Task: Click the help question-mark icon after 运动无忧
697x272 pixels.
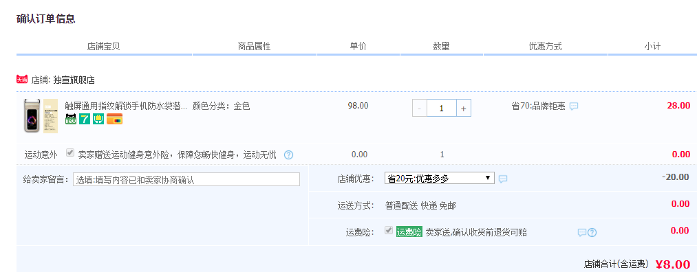Action: (x=288, y=155)
